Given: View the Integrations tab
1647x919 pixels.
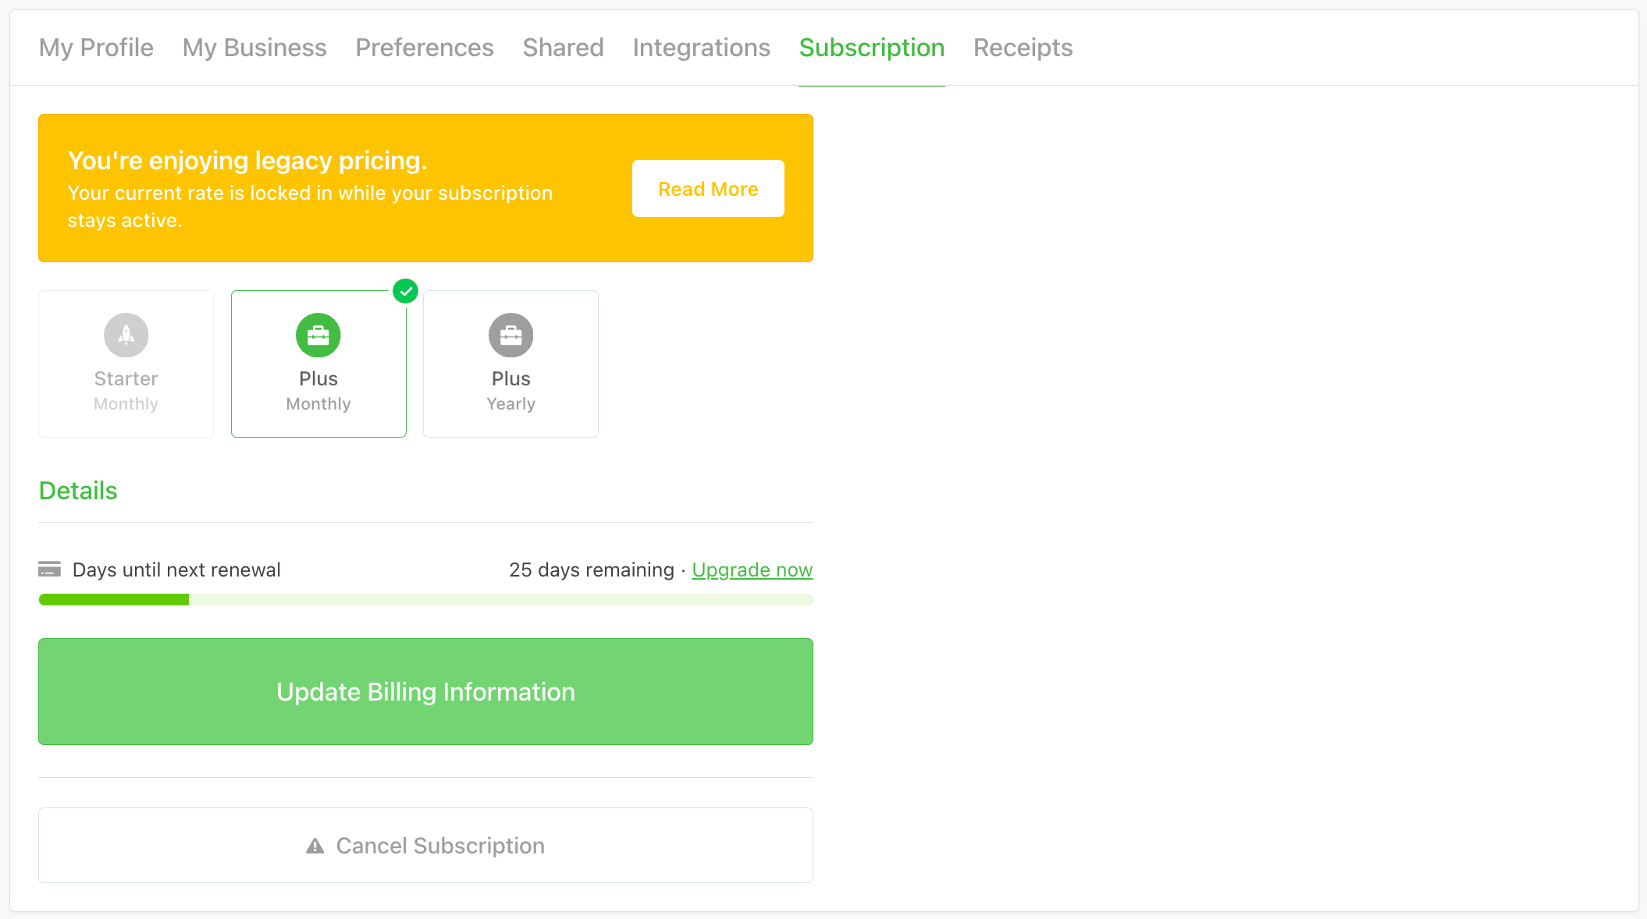Looking at the screenshot, I should point(701,48).
